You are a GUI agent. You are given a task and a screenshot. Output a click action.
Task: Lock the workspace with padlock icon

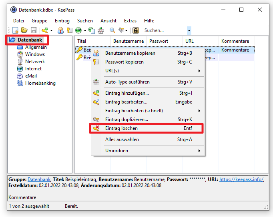(x=136, y=30)
